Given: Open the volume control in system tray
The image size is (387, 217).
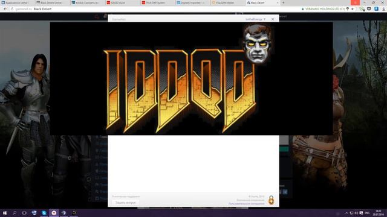Looking at the screenshot, I should (x=356, y=213).
